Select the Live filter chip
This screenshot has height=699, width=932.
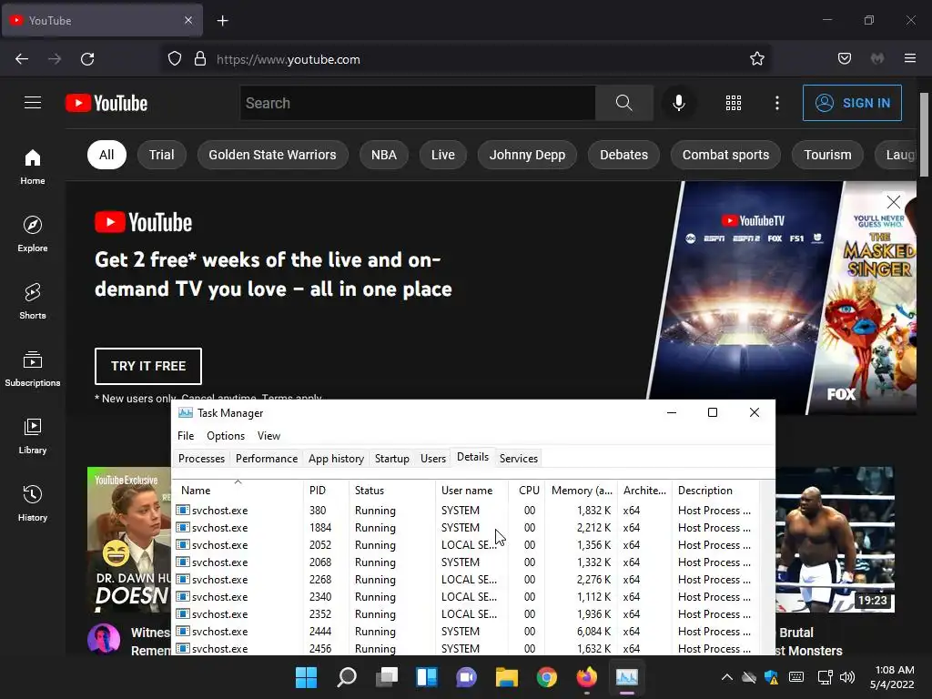(443, 155)
